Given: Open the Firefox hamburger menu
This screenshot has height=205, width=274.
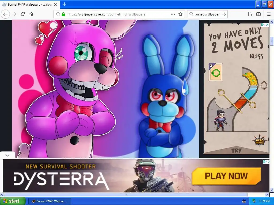Looking at the screenshot, I should [x=269, y=14].
